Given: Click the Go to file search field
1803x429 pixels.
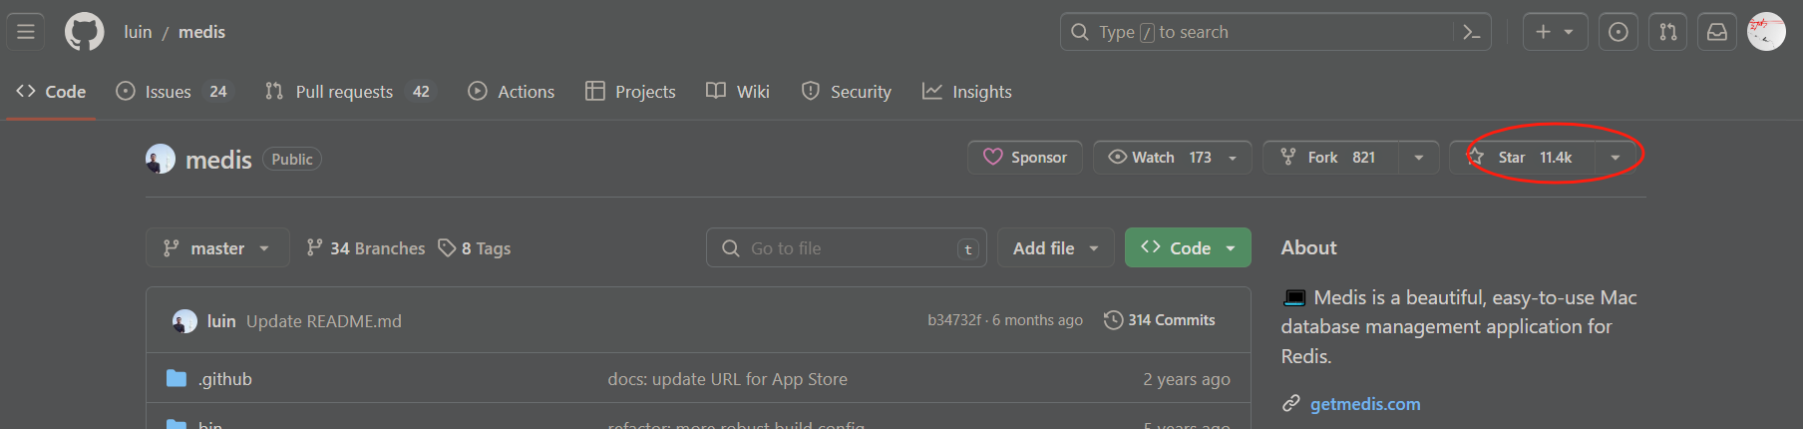Looking at the screenshot, I should coord(847,247).
